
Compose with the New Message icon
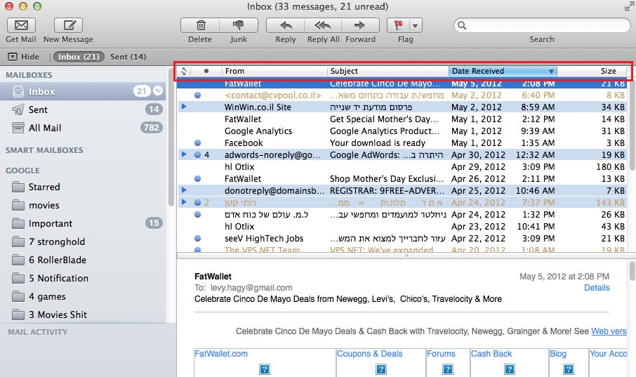69,25
